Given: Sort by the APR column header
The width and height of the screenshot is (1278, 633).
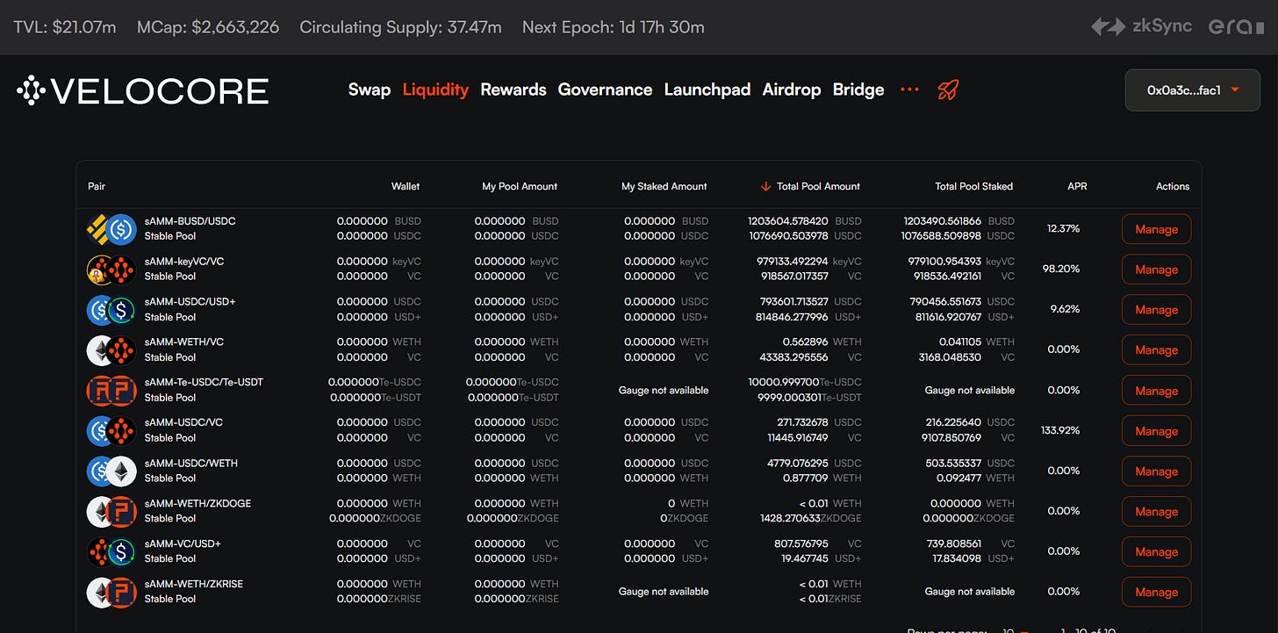Looking at the screenshot, I should 1076,186.
